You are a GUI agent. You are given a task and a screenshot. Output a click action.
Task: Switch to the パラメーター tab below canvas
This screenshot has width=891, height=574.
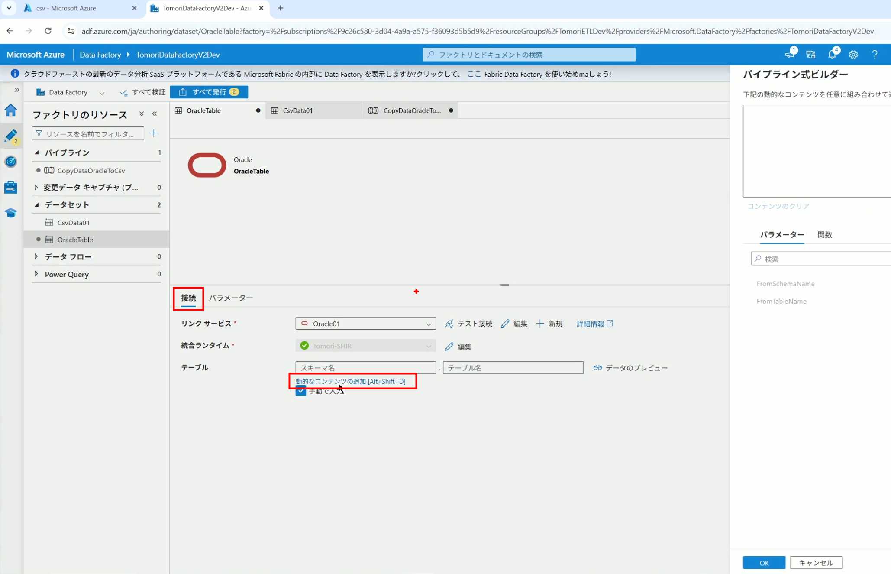231,298
